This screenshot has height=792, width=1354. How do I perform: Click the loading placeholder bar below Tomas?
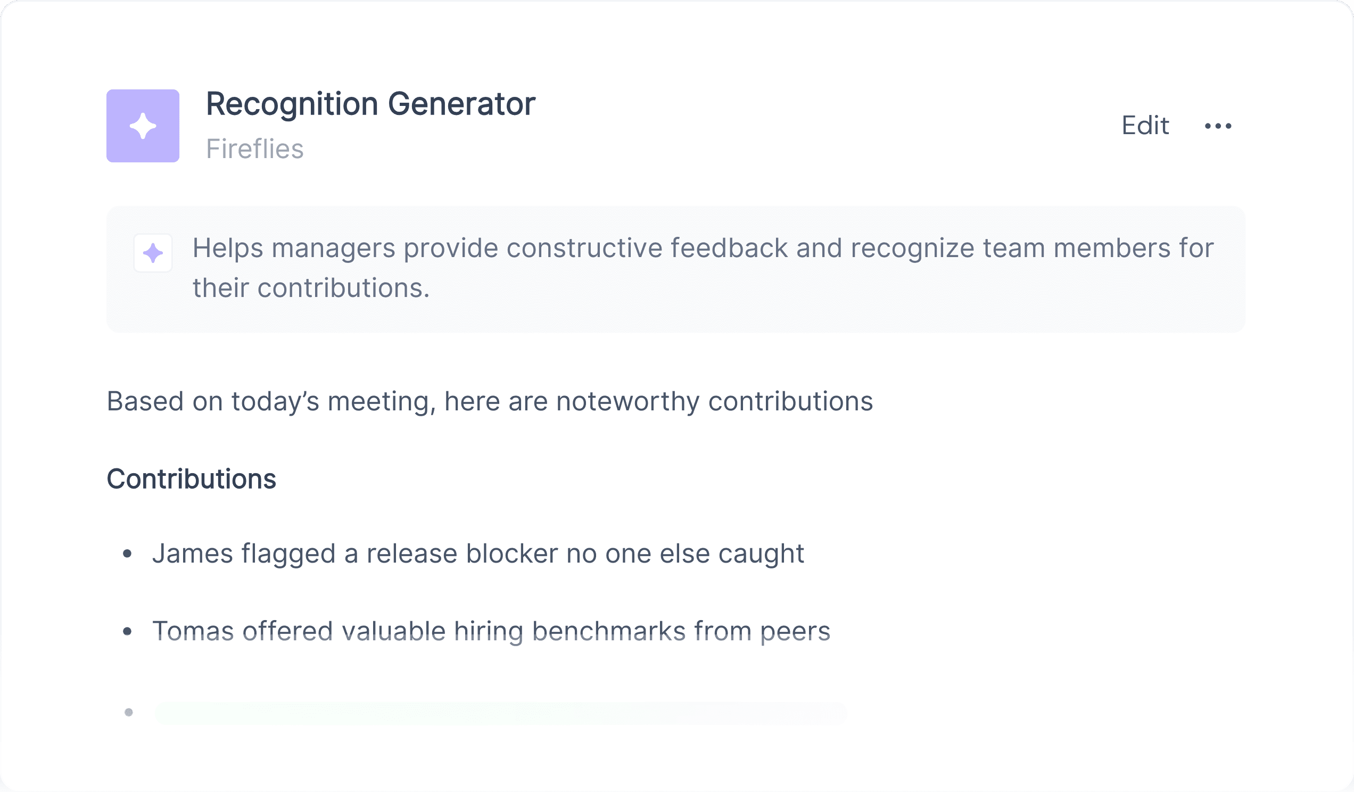[501, 714]
